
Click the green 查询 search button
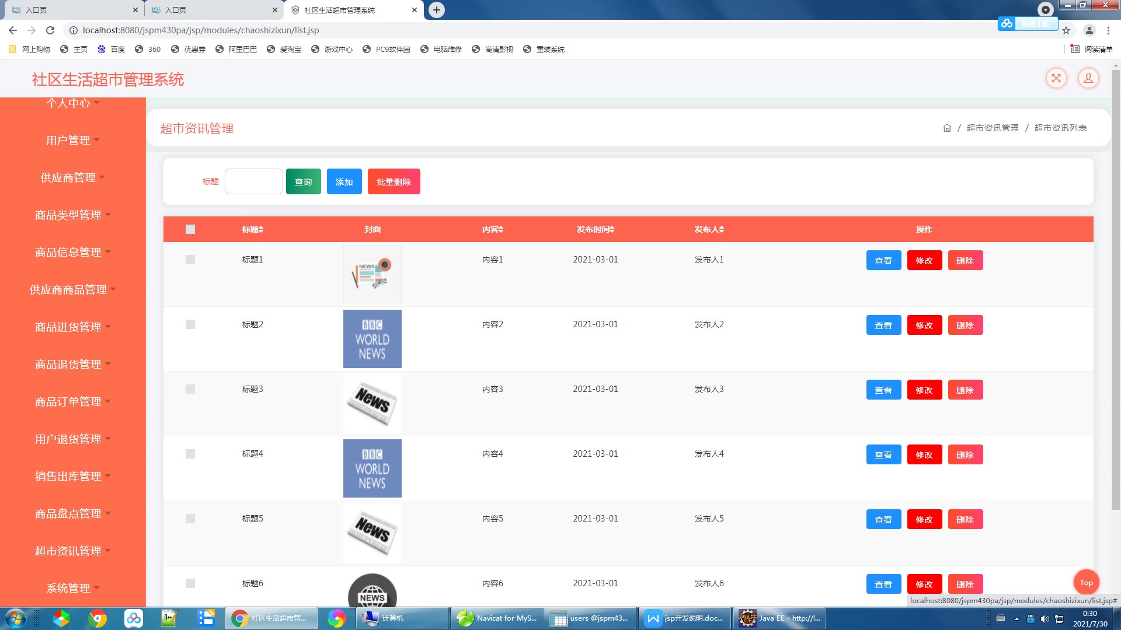point(303,182)
